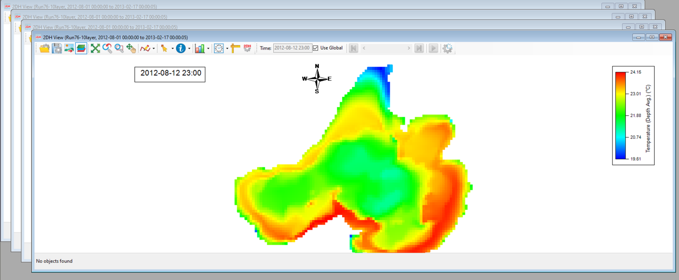The image size is (679, 280).
Task: Open the bar chart dropdown arrow
Action: pyautogui.click(x=208, y=49)
